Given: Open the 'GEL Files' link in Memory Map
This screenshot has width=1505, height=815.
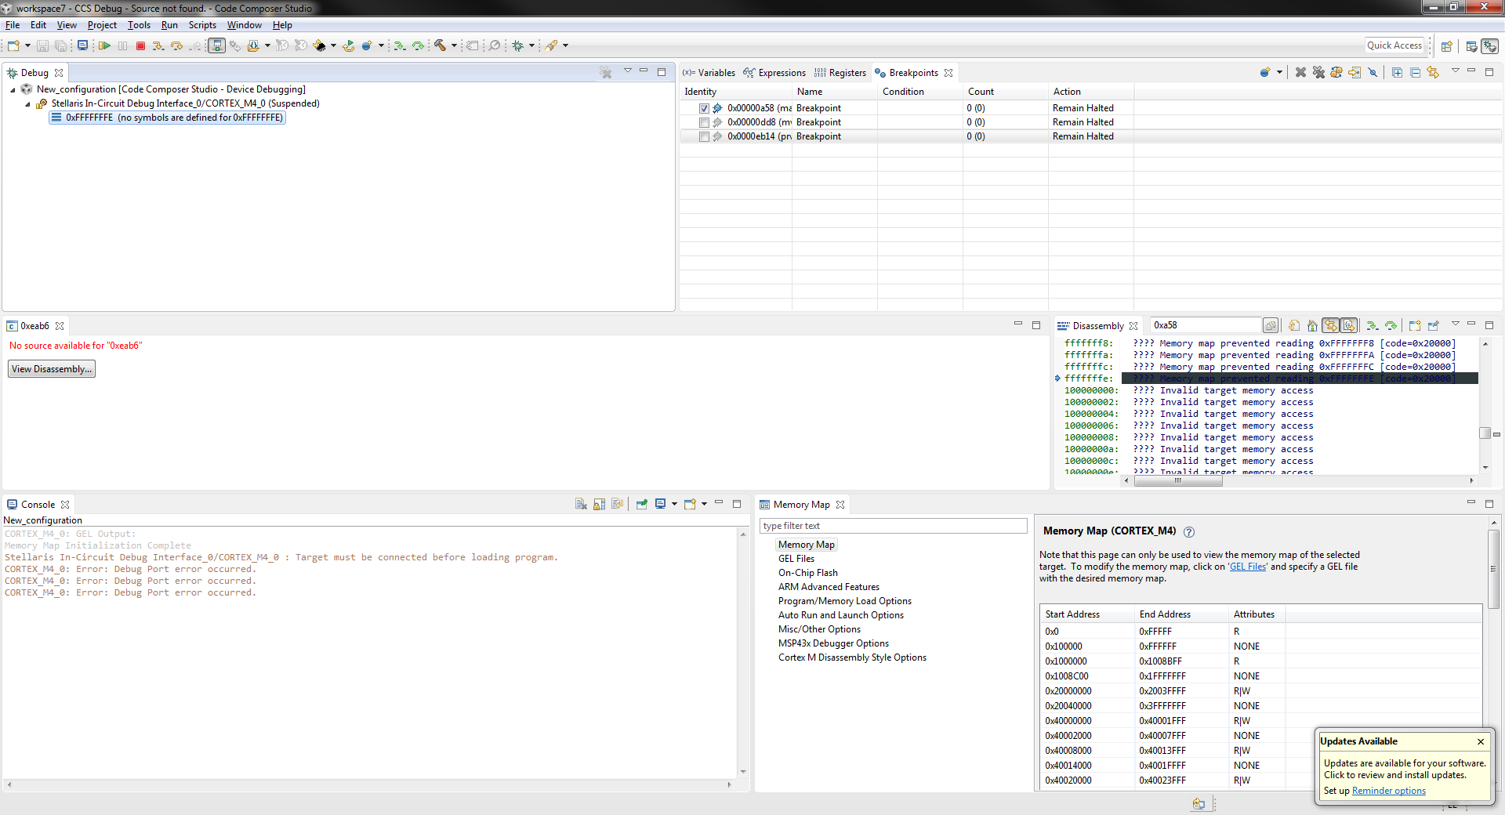Looking at the screenshot, I should pyautogui.click(x=1248, y=567).
